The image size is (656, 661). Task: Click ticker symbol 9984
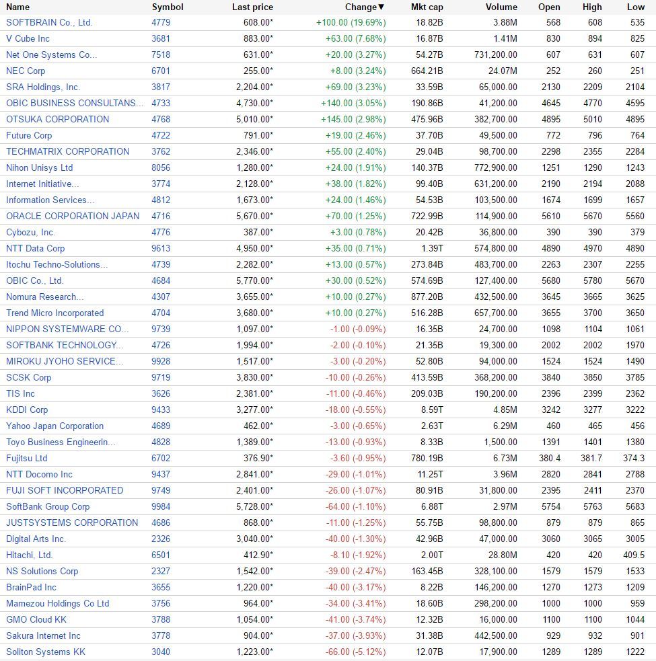[x=161, y=507]
